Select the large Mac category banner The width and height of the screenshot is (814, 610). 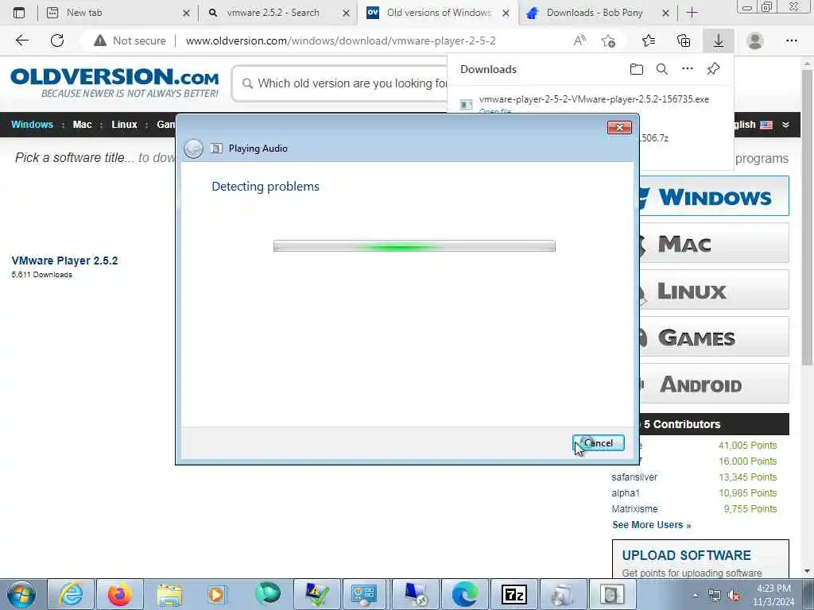715,243
